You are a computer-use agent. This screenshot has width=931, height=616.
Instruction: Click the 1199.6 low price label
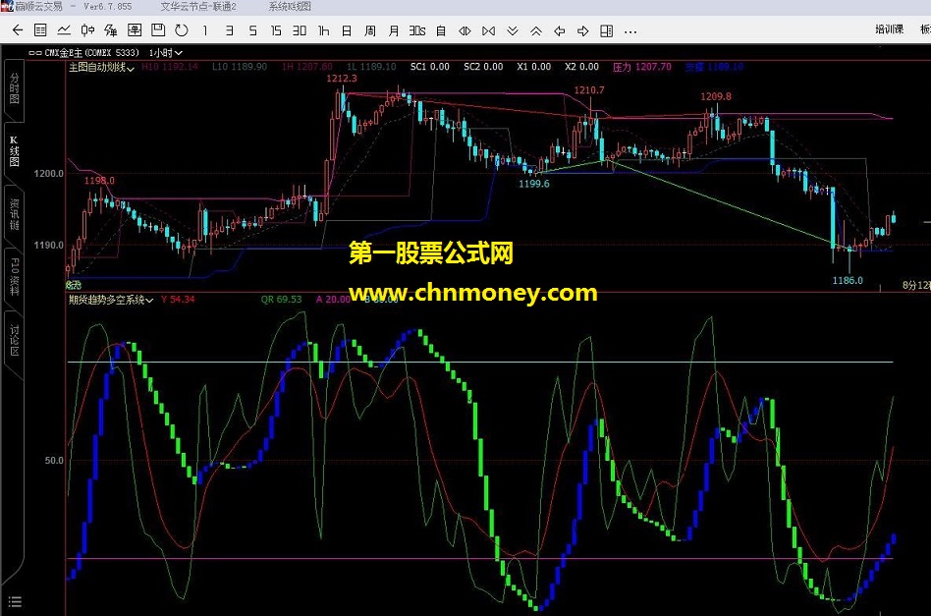tap(534, 184)
